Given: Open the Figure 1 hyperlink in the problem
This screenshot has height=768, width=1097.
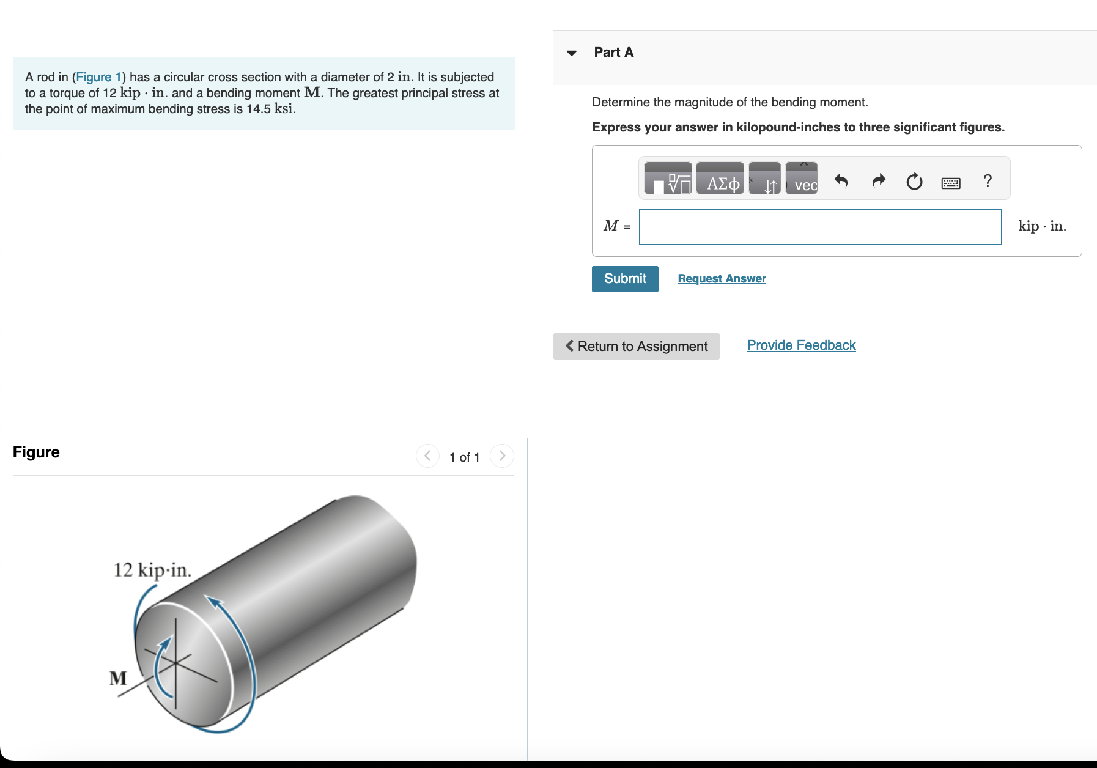Looking at the screenshot, I should (99, 77).
